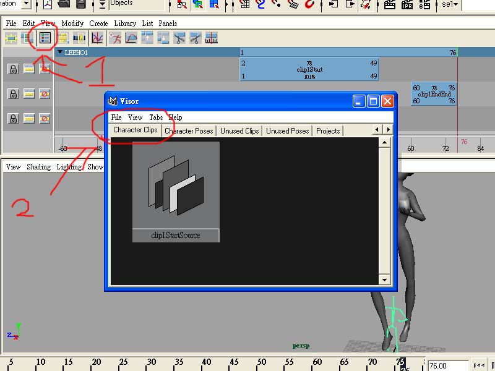Open the Shading menu in viewport
495x371 pixels.
coord(38,167)
